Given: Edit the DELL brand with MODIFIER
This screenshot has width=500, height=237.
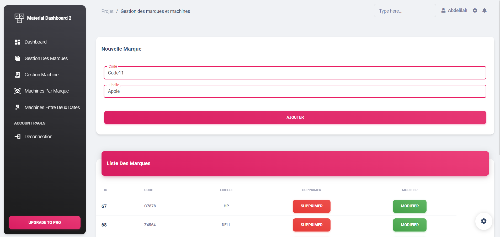Looking at the screenshot, I should click(410, 225).
